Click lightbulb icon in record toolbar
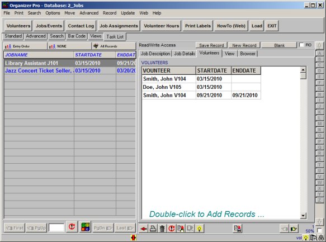 pyautogui.click(x=200, y=229)
